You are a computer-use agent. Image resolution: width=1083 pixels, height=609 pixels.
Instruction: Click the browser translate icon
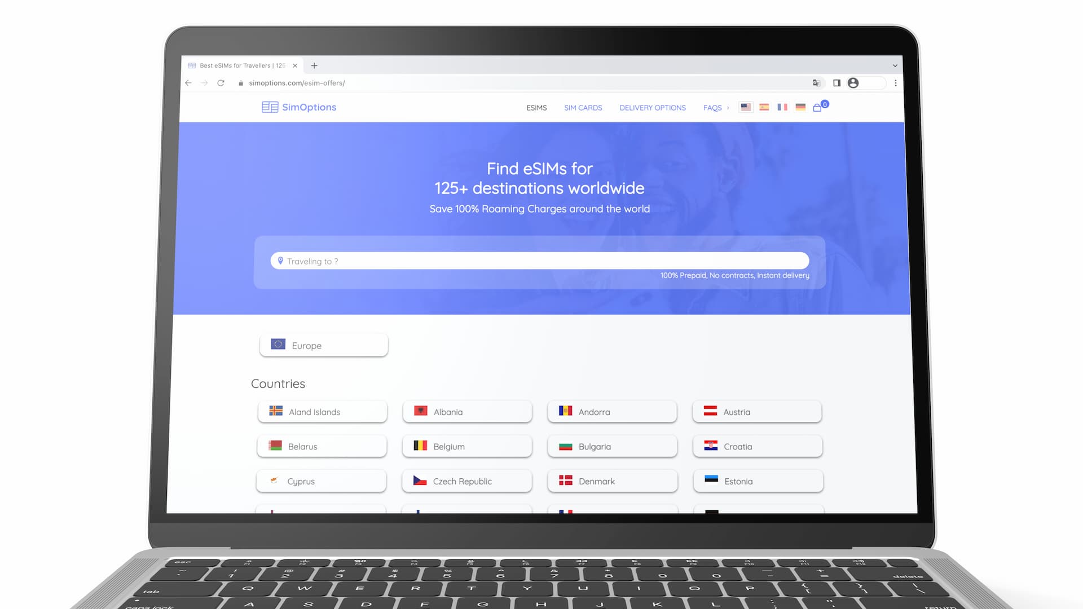tap(816, 82)
